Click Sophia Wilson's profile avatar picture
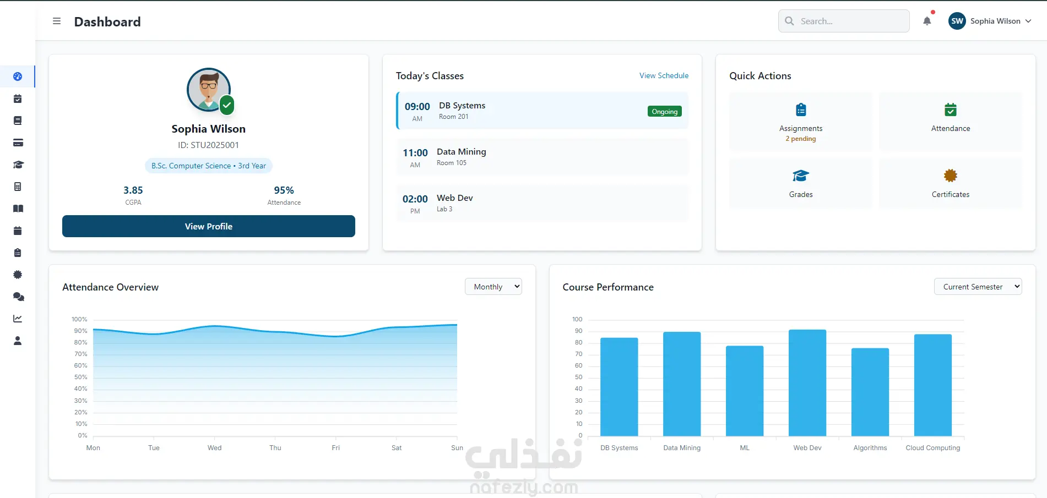 pos(209,90)
